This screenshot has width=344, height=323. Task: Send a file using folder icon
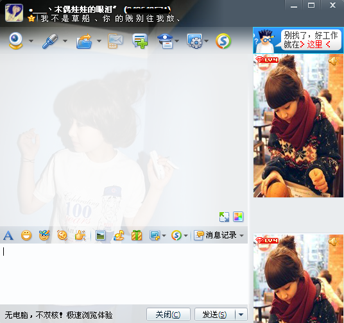84,41
